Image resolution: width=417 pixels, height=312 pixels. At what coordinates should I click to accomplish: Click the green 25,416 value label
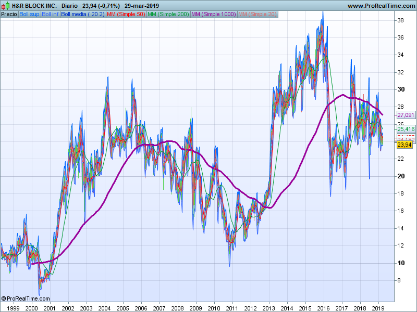point(406,129)
